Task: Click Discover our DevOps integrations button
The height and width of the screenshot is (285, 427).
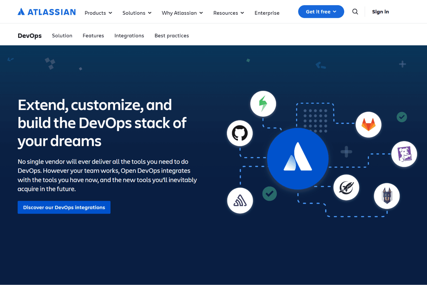Action: coord(64,207)
